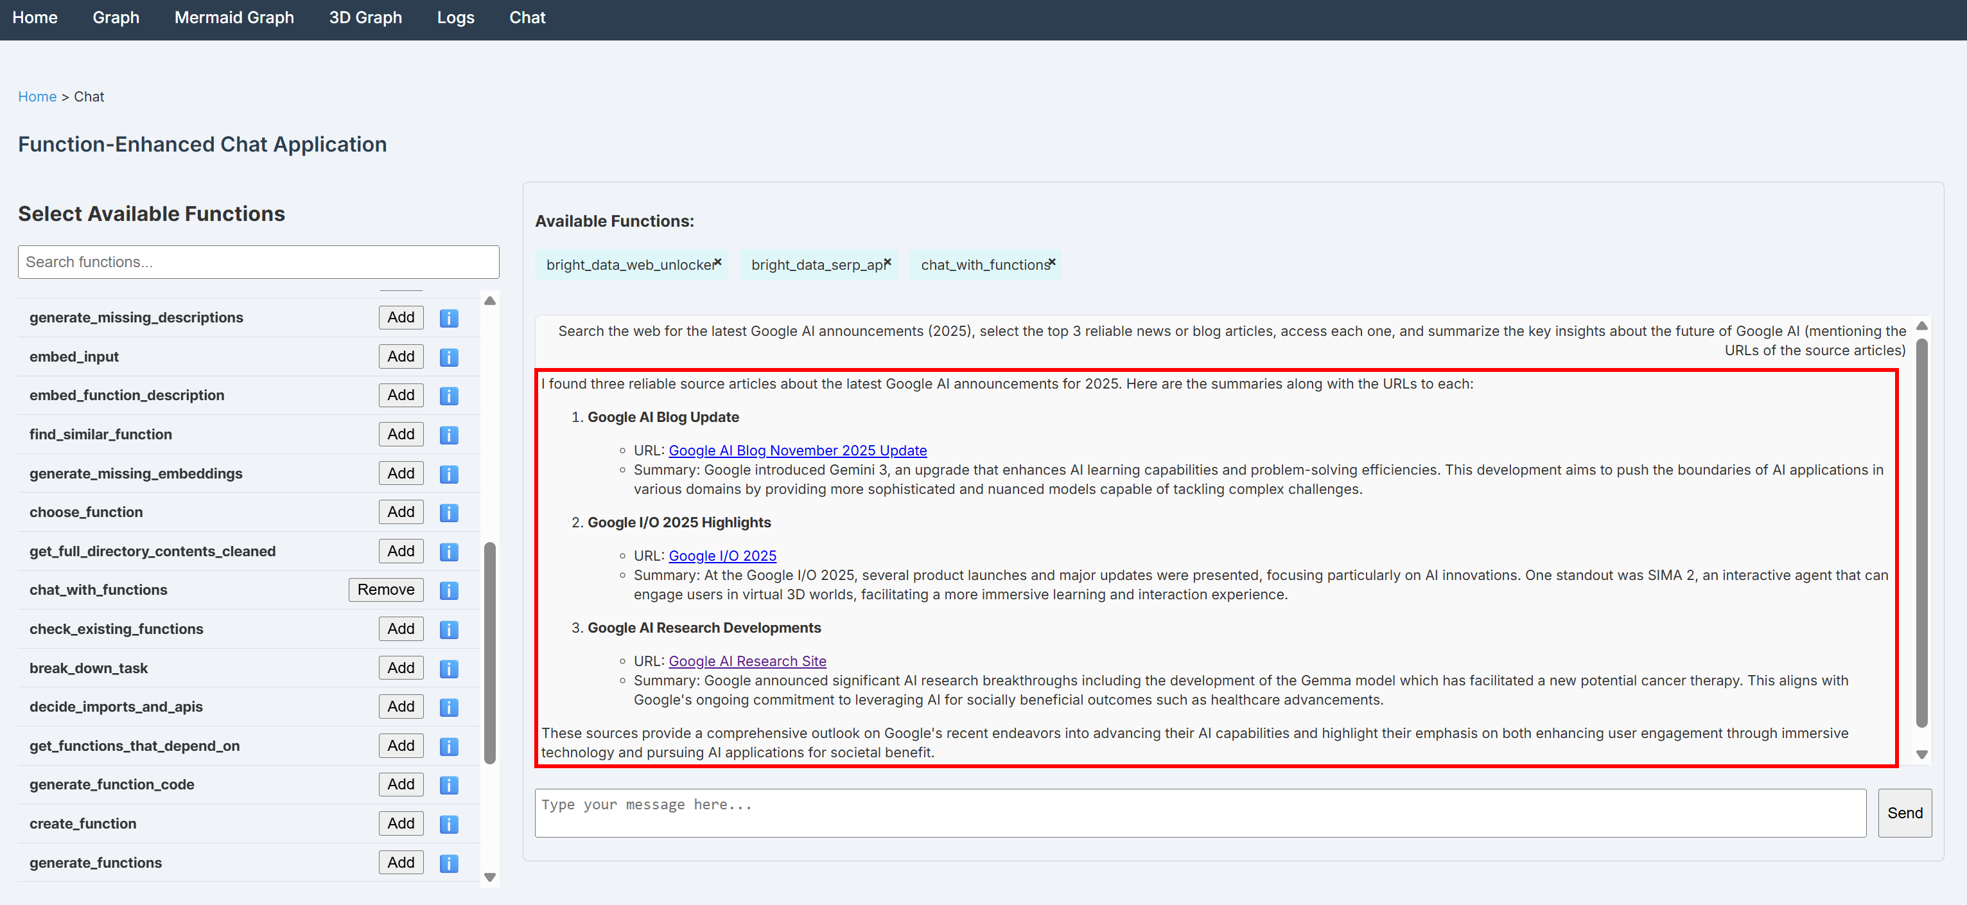The width and height of the screenshot is (1967, 905).
Task: Open Google AI Blog November 2025 link
Action: pos(797,451)
